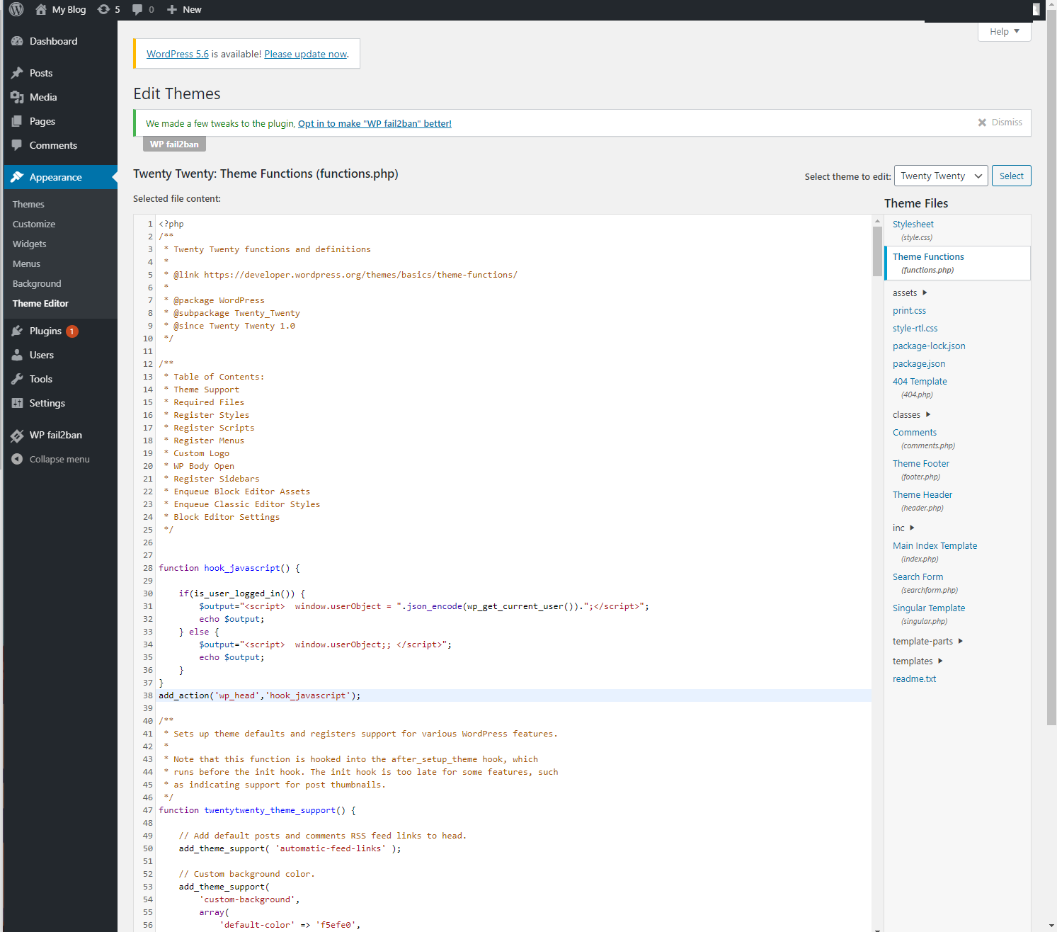Open package.json theme file

(x=919, y=363)
